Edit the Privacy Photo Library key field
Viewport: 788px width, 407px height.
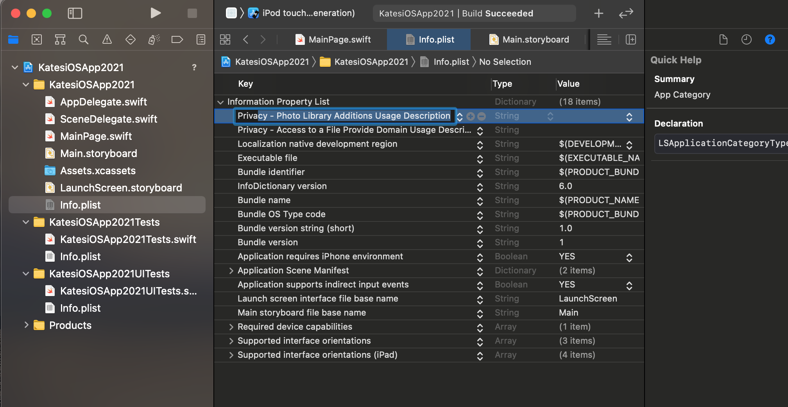tap(344, 116)
